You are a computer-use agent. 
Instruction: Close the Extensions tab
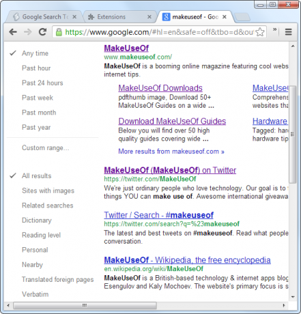click(x=149, y=17)
